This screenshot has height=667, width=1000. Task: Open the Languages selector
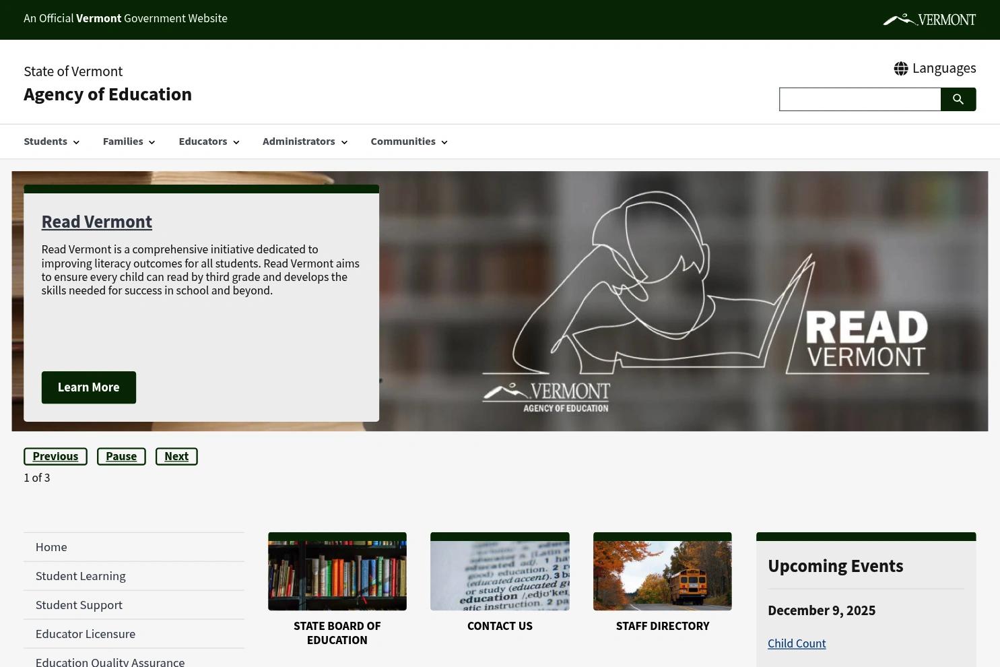coord(935,68)
